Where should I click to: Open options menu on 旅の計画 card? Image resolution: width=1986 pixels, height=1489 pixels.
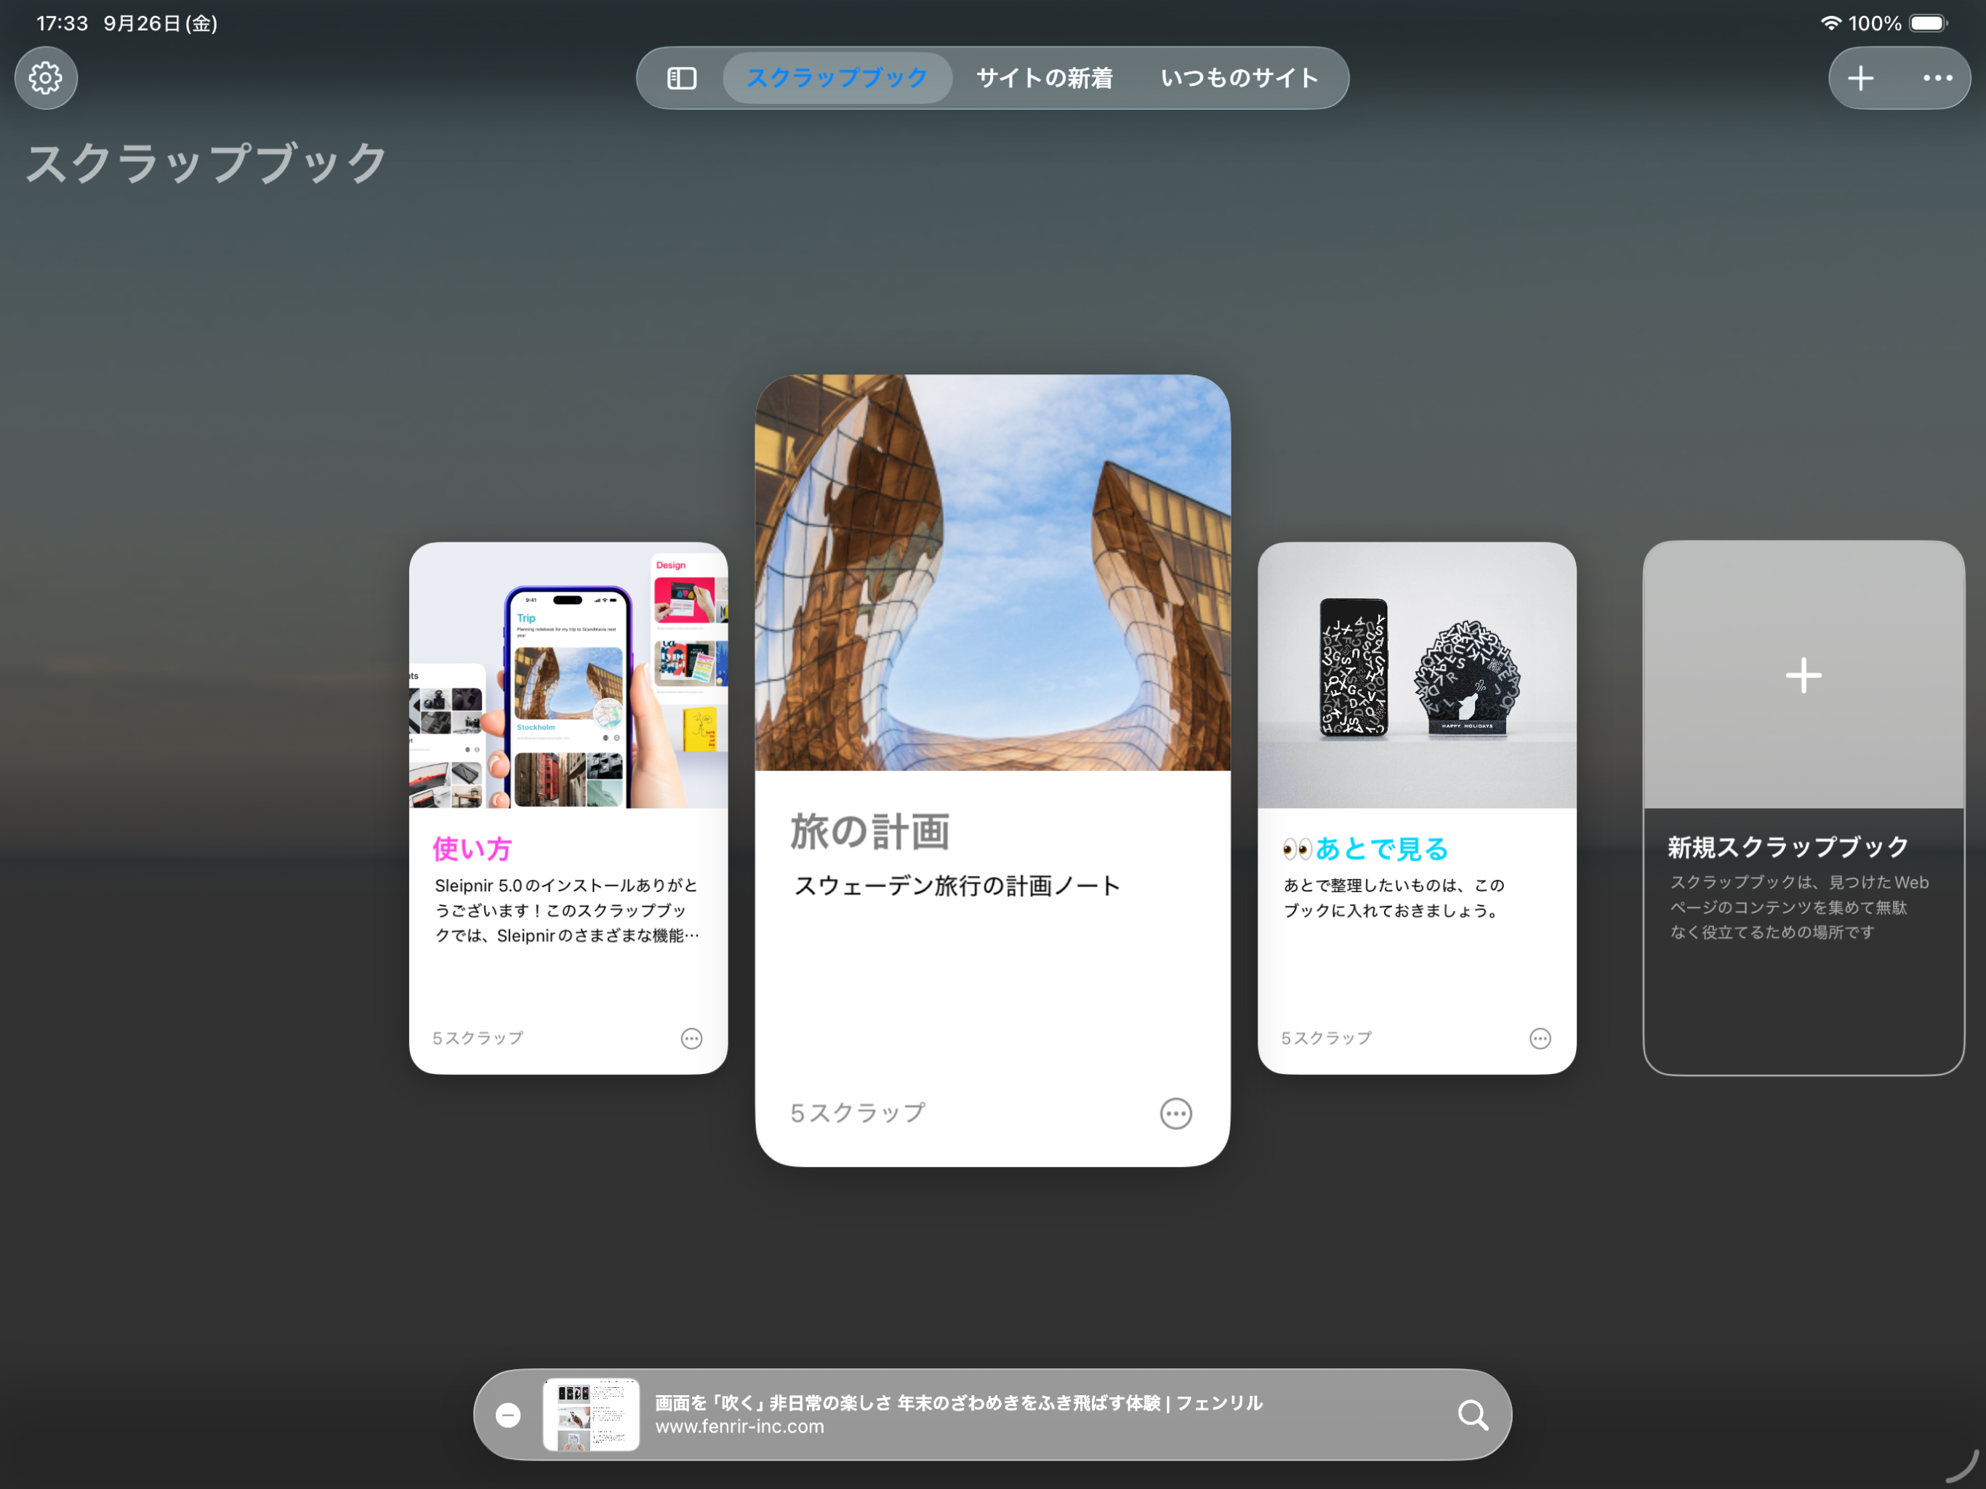1175,1114
